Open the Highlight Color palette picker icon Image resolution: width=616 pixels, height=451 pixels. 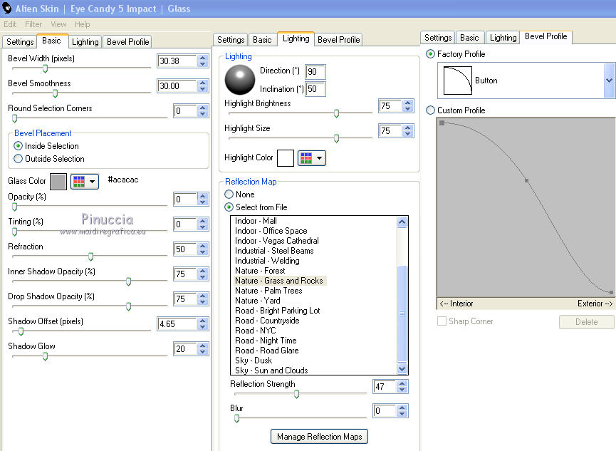tap(311, 157)
